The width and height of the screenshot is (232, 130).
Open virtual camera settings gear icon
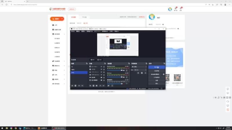point(164,74)
